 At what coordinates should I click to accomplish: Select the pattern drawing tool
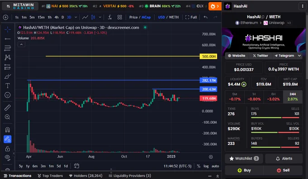pyautogui.click(x=7, y=57)
